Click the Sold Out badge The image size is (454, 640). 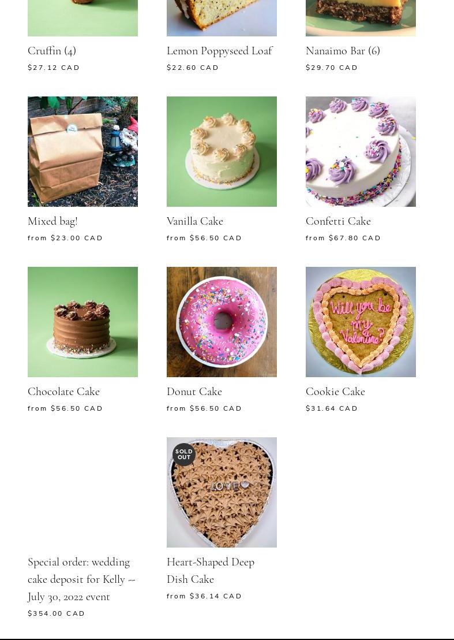click(184, 454)
